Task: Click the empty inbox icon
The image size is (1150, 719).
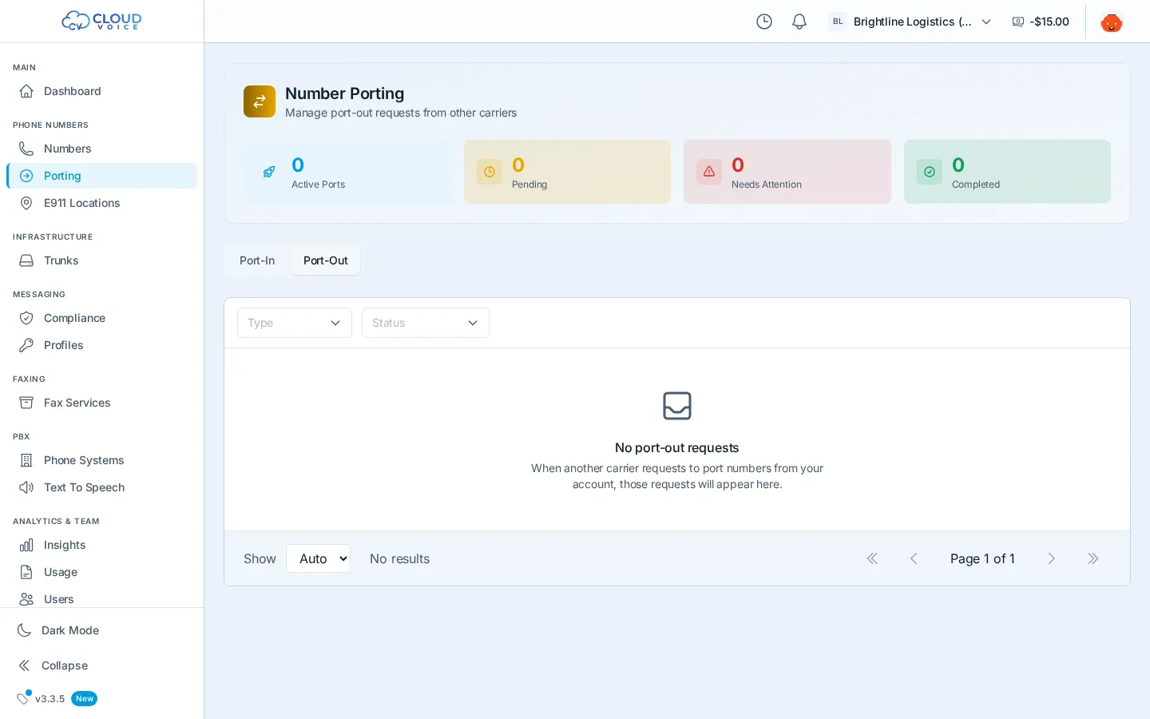Action: [x=677, y=406]
